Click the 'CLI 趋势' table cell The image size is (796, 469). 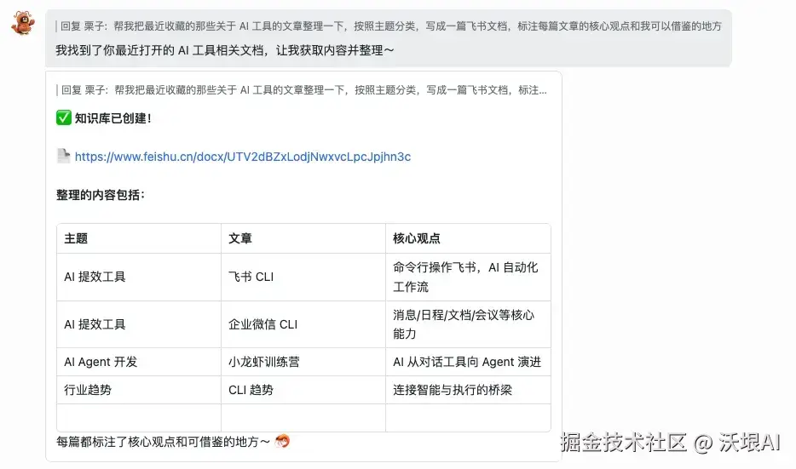[x=303, y=390]
